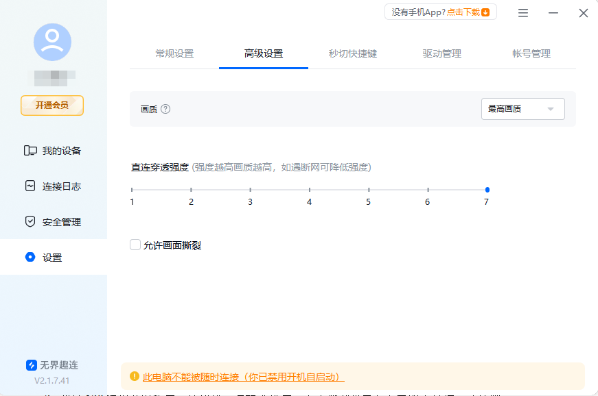Open the 最高画质 dropdown
This screenshot has width=598, height=396.
522,108
